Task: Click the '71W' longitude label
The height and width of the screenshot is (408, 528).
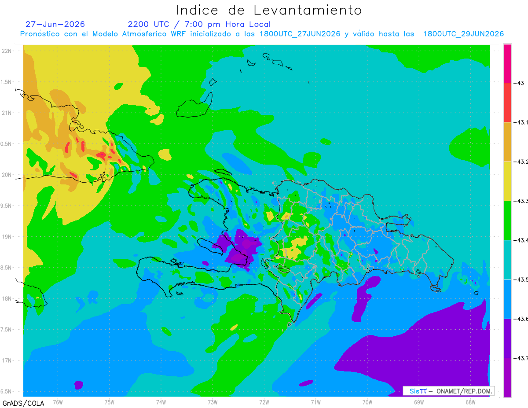Action: click(315, 402)
